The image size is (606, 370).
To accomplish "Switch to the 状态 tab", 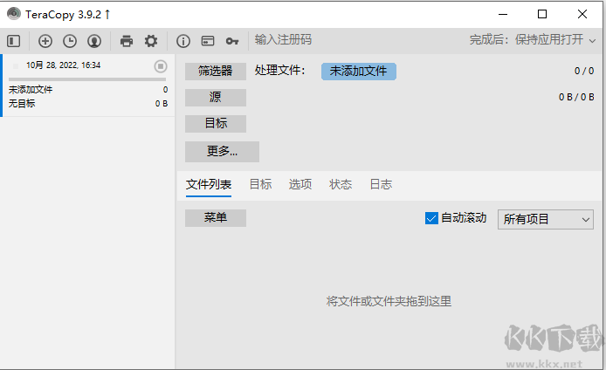I will pos(341,185).
